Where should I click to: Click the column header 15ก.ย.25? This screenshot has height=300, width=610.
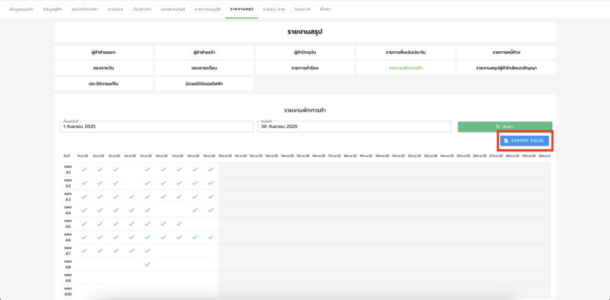pyautogui.click(x=303, y=156)
